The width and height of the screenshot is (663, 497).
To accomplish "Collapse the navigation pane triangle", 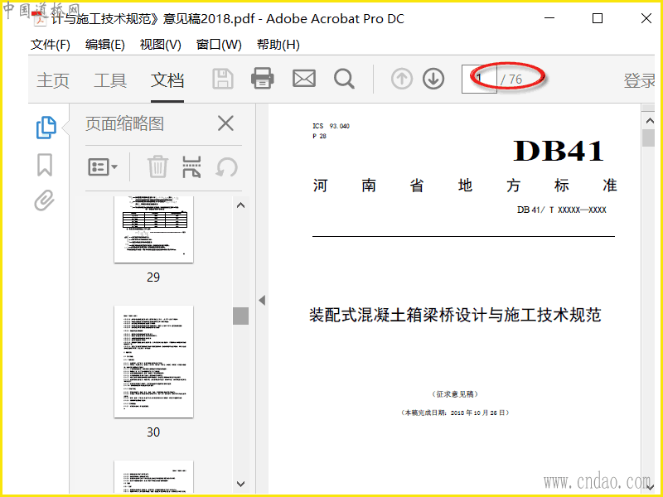I will click(262, 300).
